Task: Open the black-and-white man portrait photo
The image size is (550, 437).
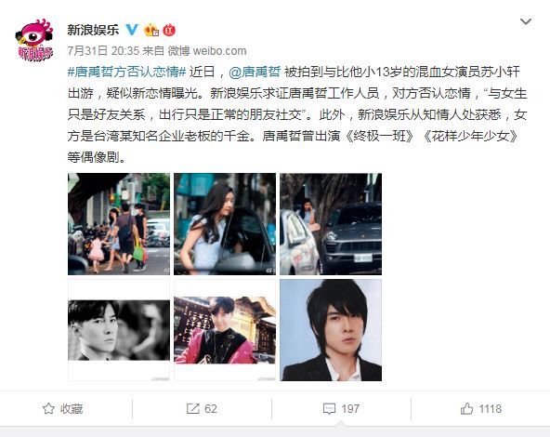Action: coord(119,330)
